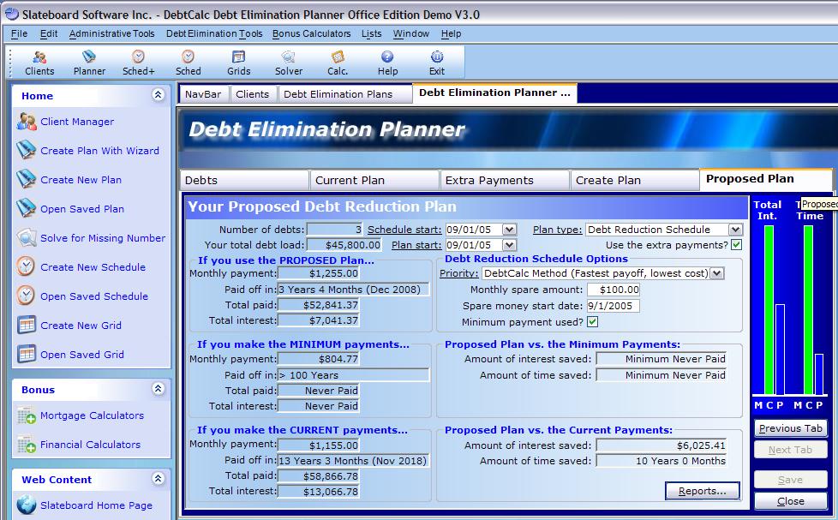Image resolution: width=838 pixels, height=520 pixels.
Task: Expand the Priority method dropdown
Action: [717, 273]
